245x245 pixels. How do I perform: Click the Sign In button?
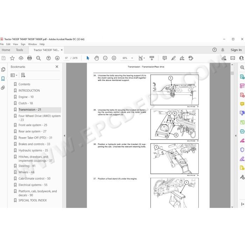coord(236,50)
